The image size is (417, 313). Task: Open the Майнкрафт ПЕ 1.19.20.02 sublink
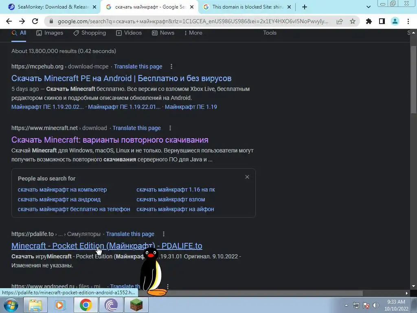(47, 107)
